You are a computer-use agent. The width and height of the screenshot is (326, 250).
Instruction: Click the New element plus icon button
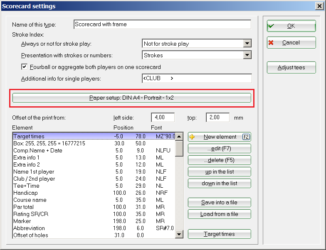(x=219, y=137)
